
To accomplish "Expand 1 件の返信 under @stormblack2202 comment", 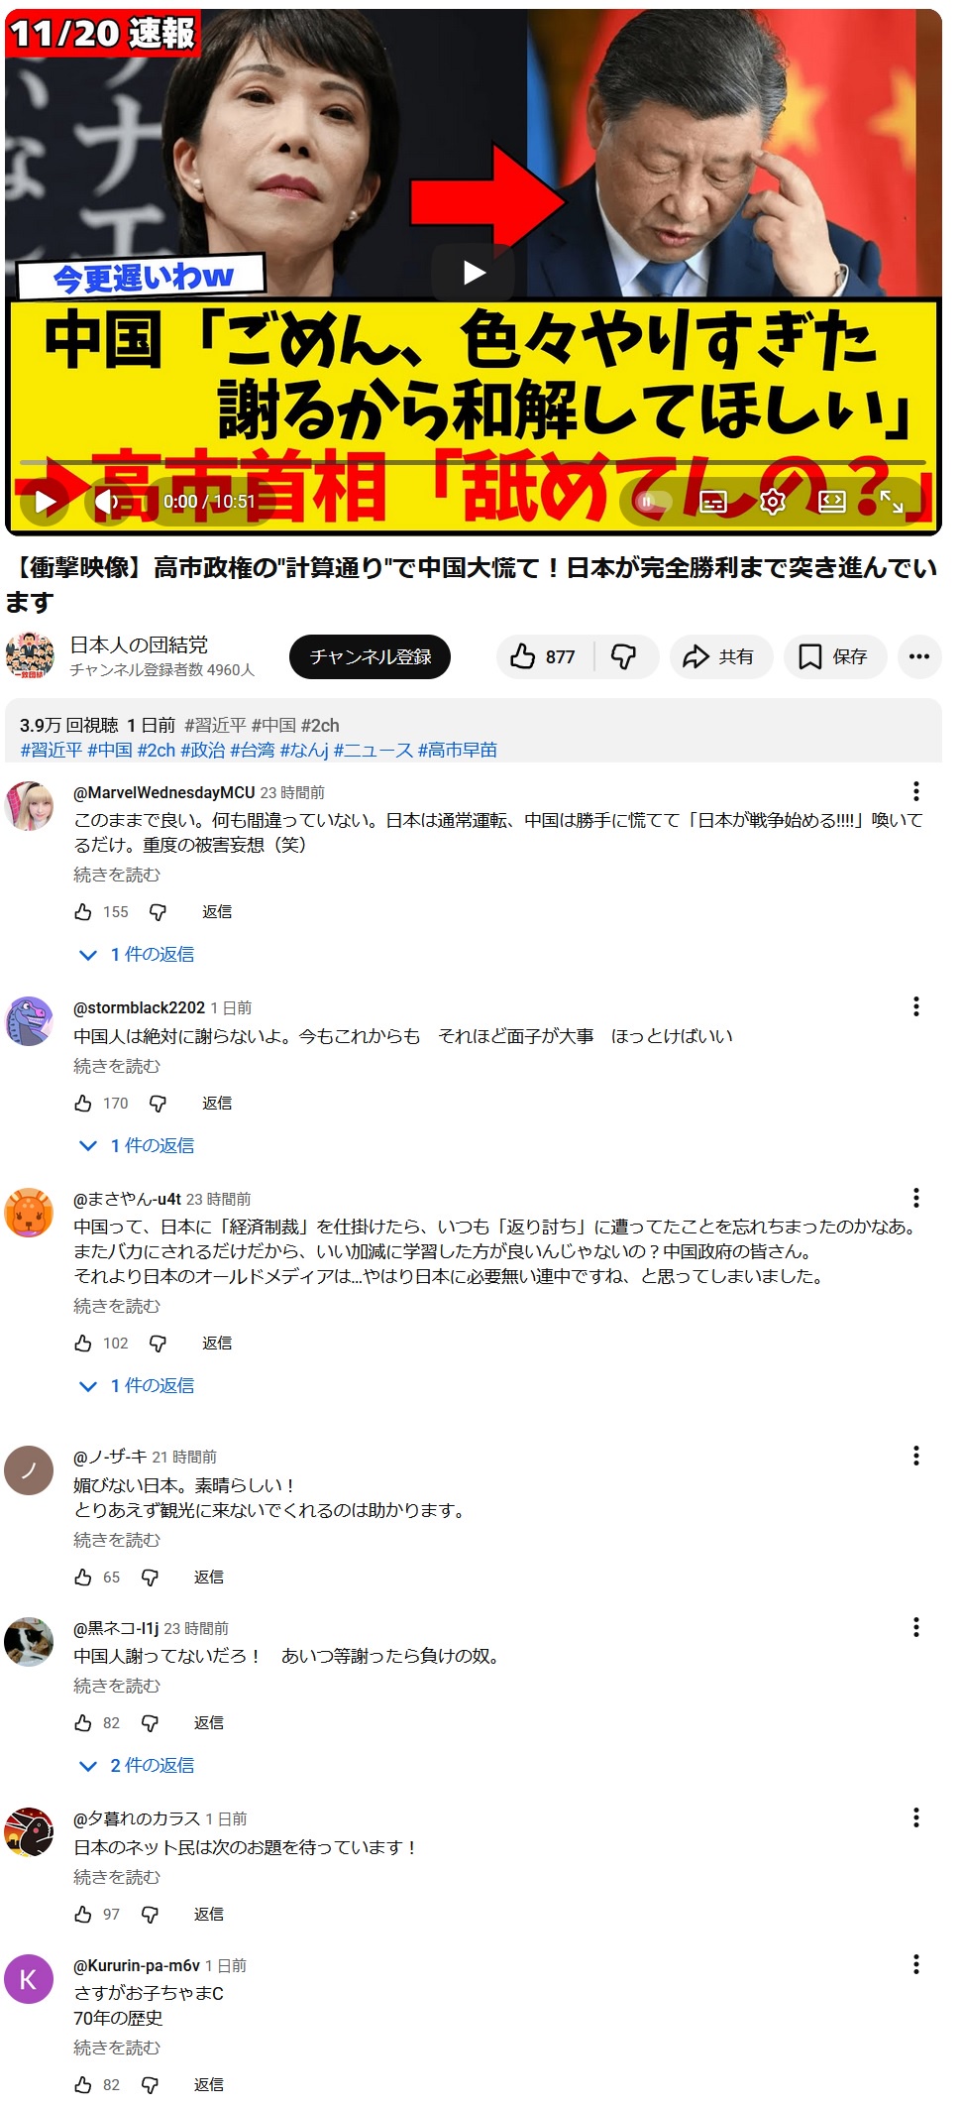I will 138,1145.
